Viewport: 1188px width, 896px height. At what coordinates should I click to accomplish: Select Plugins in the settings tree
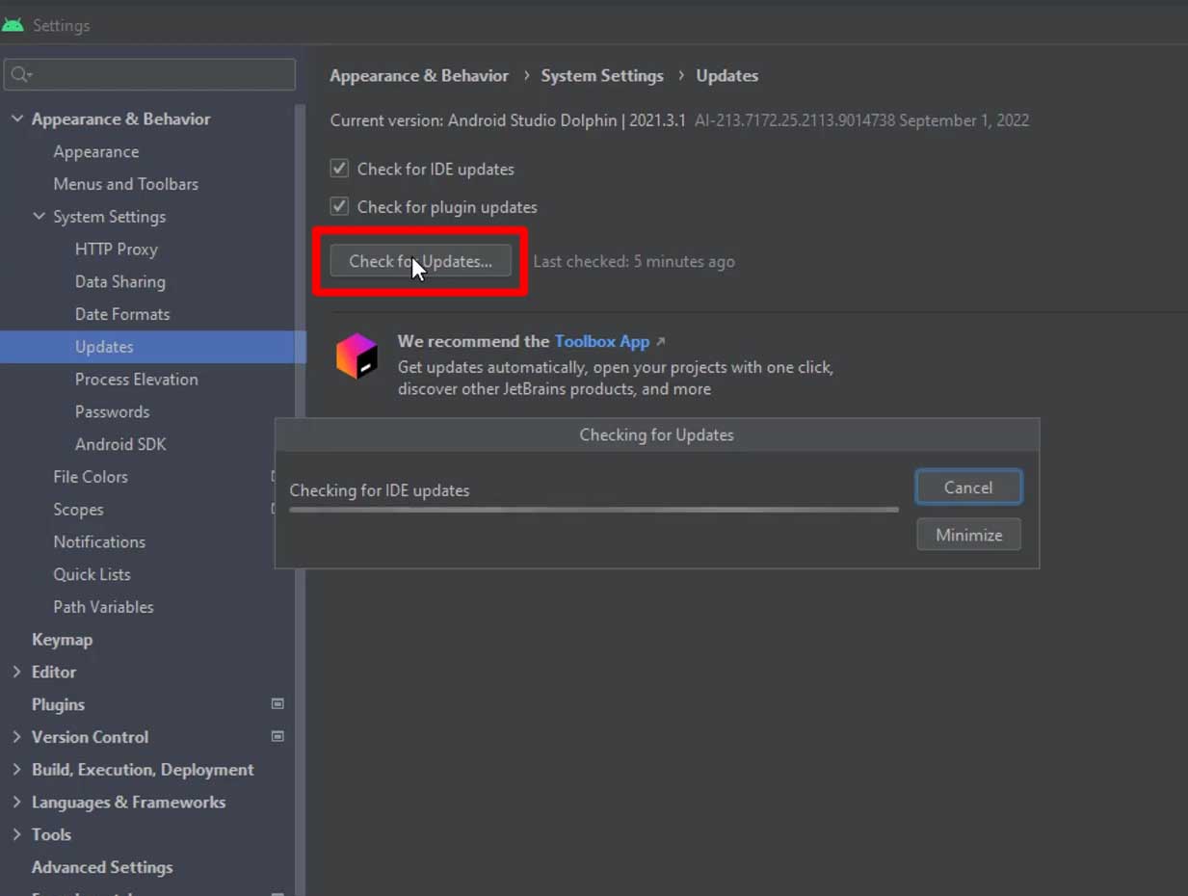click(x=58, y=704)
